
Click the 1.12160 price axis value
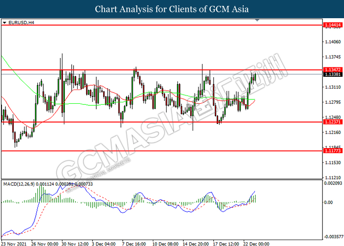click(x=333, y=132)
